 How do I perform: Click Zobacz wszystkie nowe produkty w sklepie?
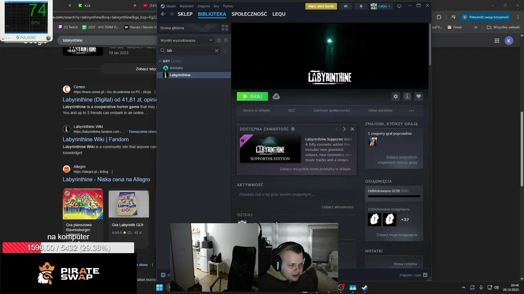click(x=315, y=169)
